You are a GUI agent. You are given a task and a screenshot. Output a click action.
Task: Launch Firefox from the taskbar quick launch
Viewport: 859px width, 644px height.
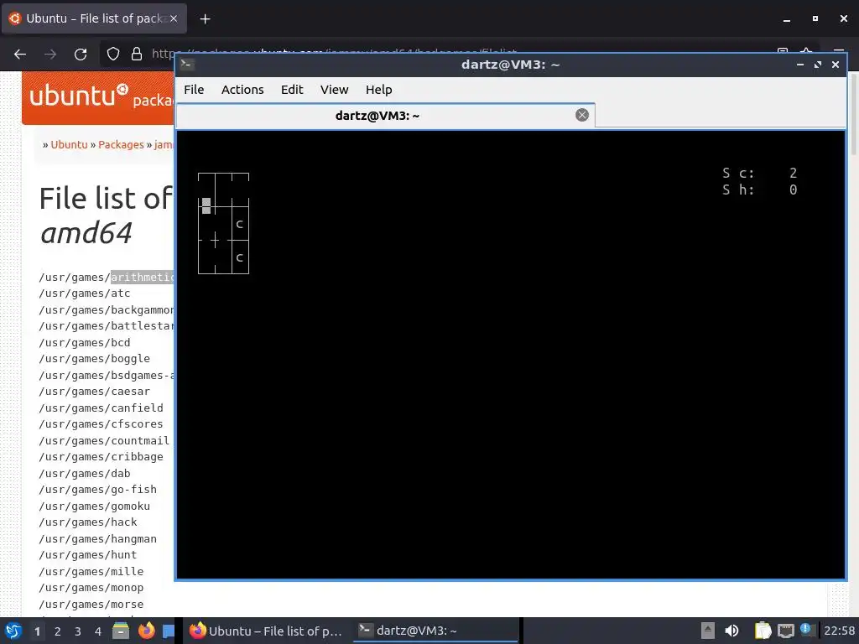click(x=146, y=631)
